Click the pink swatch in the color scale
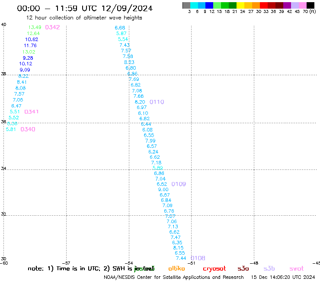Screen dimensions: 320x281 point(303,5)
